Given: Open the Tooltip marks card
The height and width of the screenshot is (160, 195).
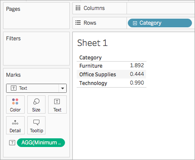Looking at the screenshot, I should pyautogui.click(x=36, y=125).
